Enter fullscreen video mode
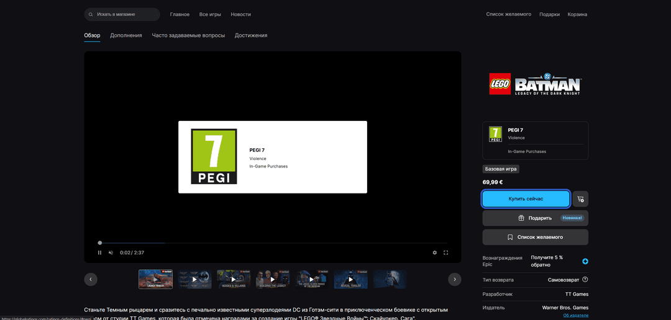The height and width of the screenshot is (320, 671). 445,252
